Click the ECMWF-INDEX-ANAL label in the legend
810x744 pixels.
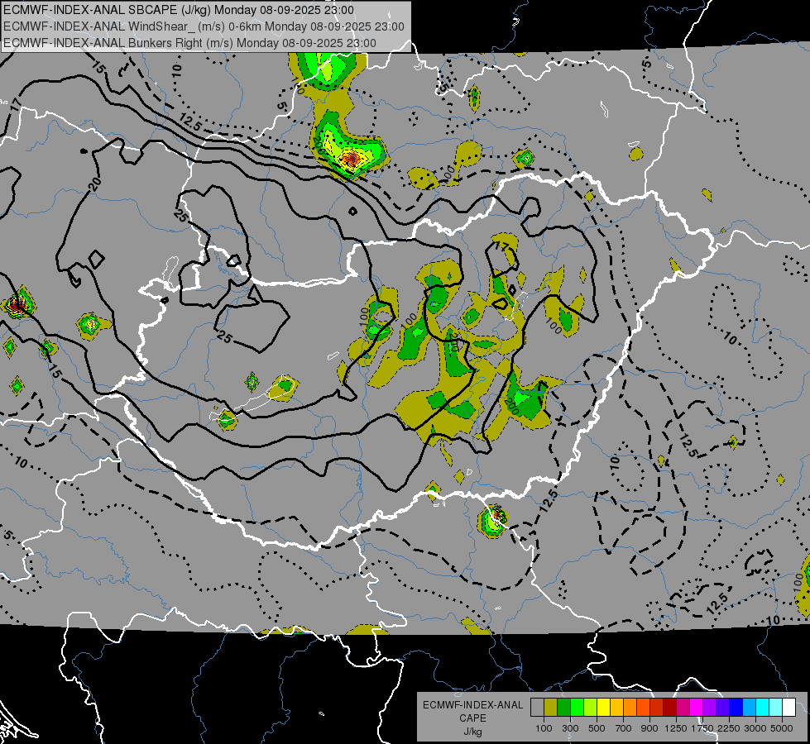pos(472,705)
